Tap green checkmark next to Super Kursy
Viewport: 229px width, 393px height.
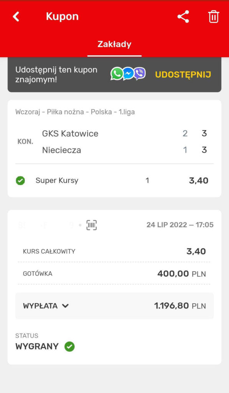[20, 180]
